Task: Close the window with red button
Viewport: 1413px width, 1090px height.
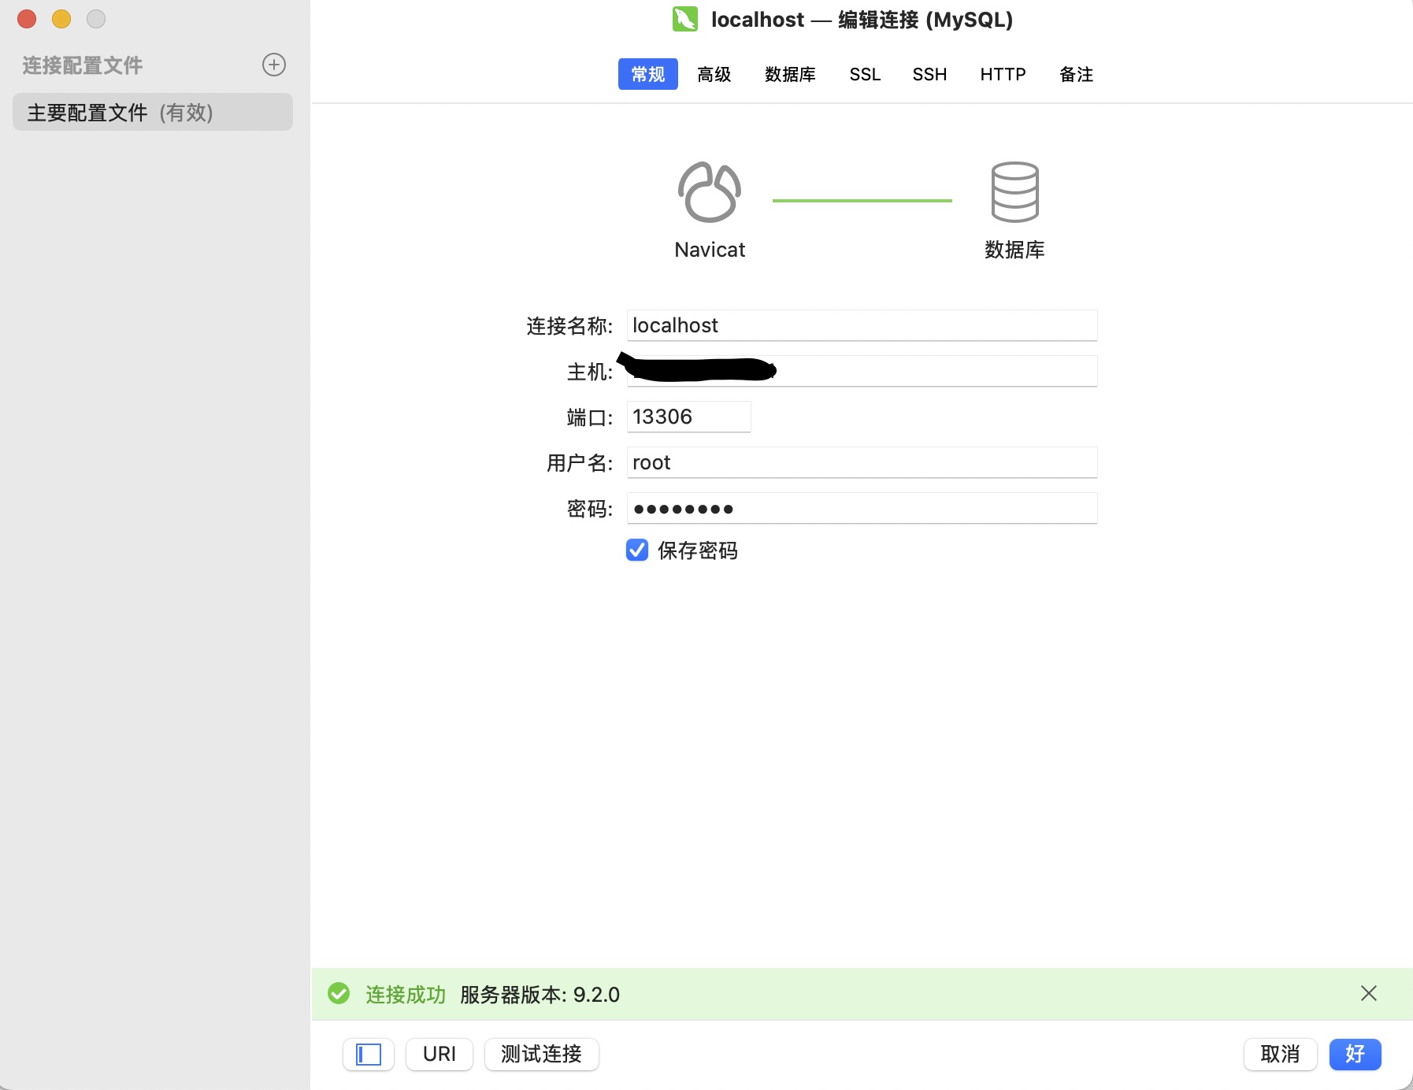Action: [27, 19]
